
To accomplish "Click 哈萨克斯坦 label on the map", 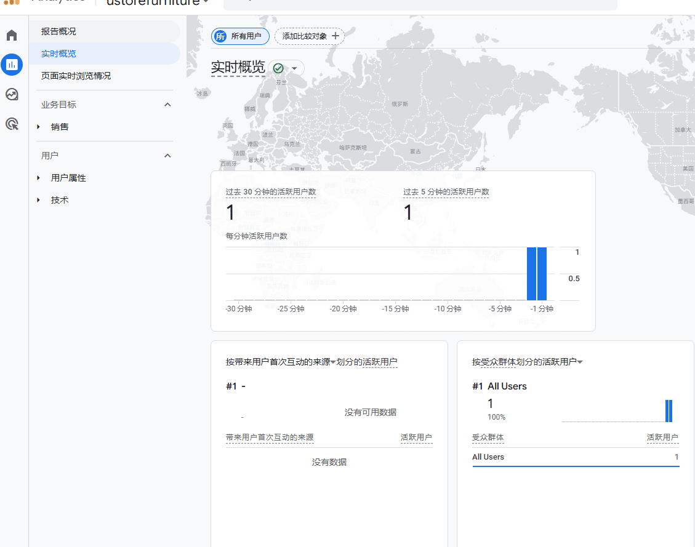I will pyautogui.click(x=353, y=148).
